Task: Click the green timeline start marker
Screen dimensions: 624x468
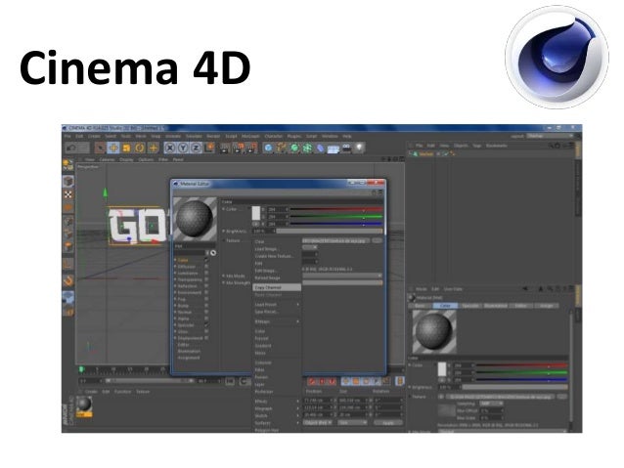Action: point(81,369)
